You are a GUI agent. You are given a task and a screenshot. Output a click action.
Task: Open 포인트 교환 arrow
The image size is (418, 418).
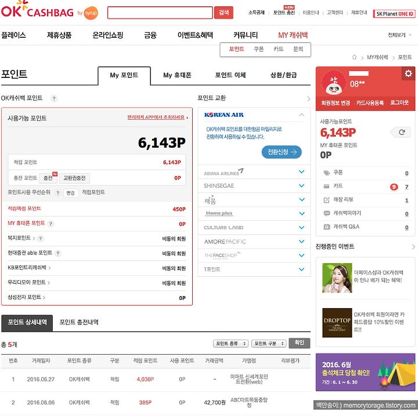pyautogui.click(x=308, y=98)
